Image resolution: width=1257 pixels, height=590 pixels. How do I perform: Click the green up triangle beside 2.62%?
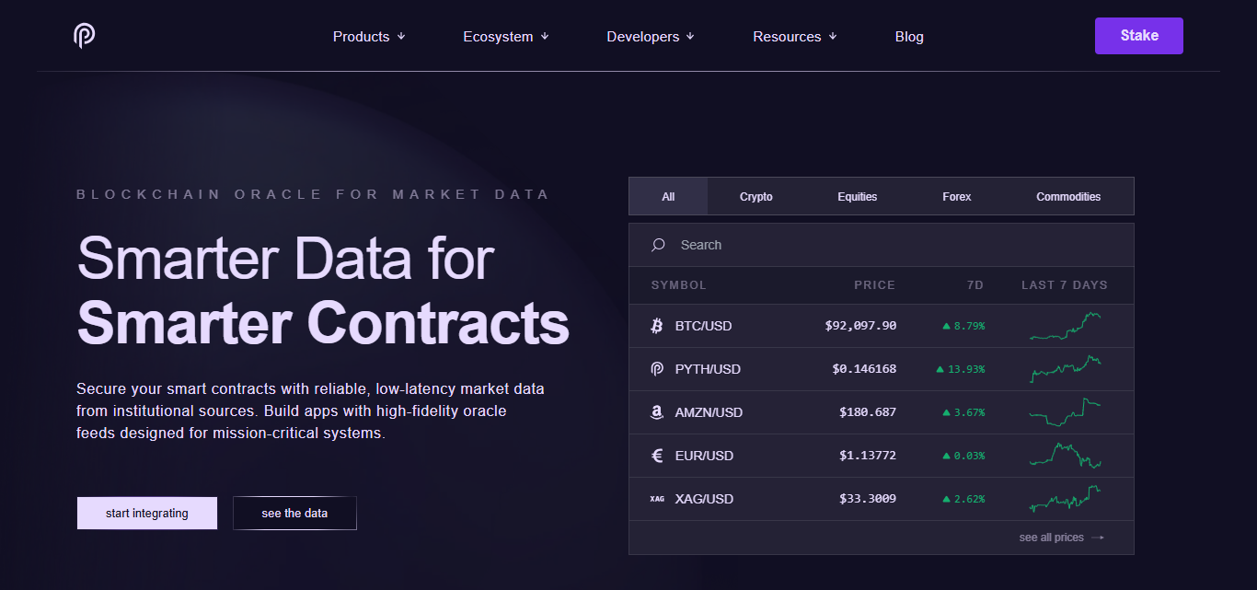click(x=946, y=499)
